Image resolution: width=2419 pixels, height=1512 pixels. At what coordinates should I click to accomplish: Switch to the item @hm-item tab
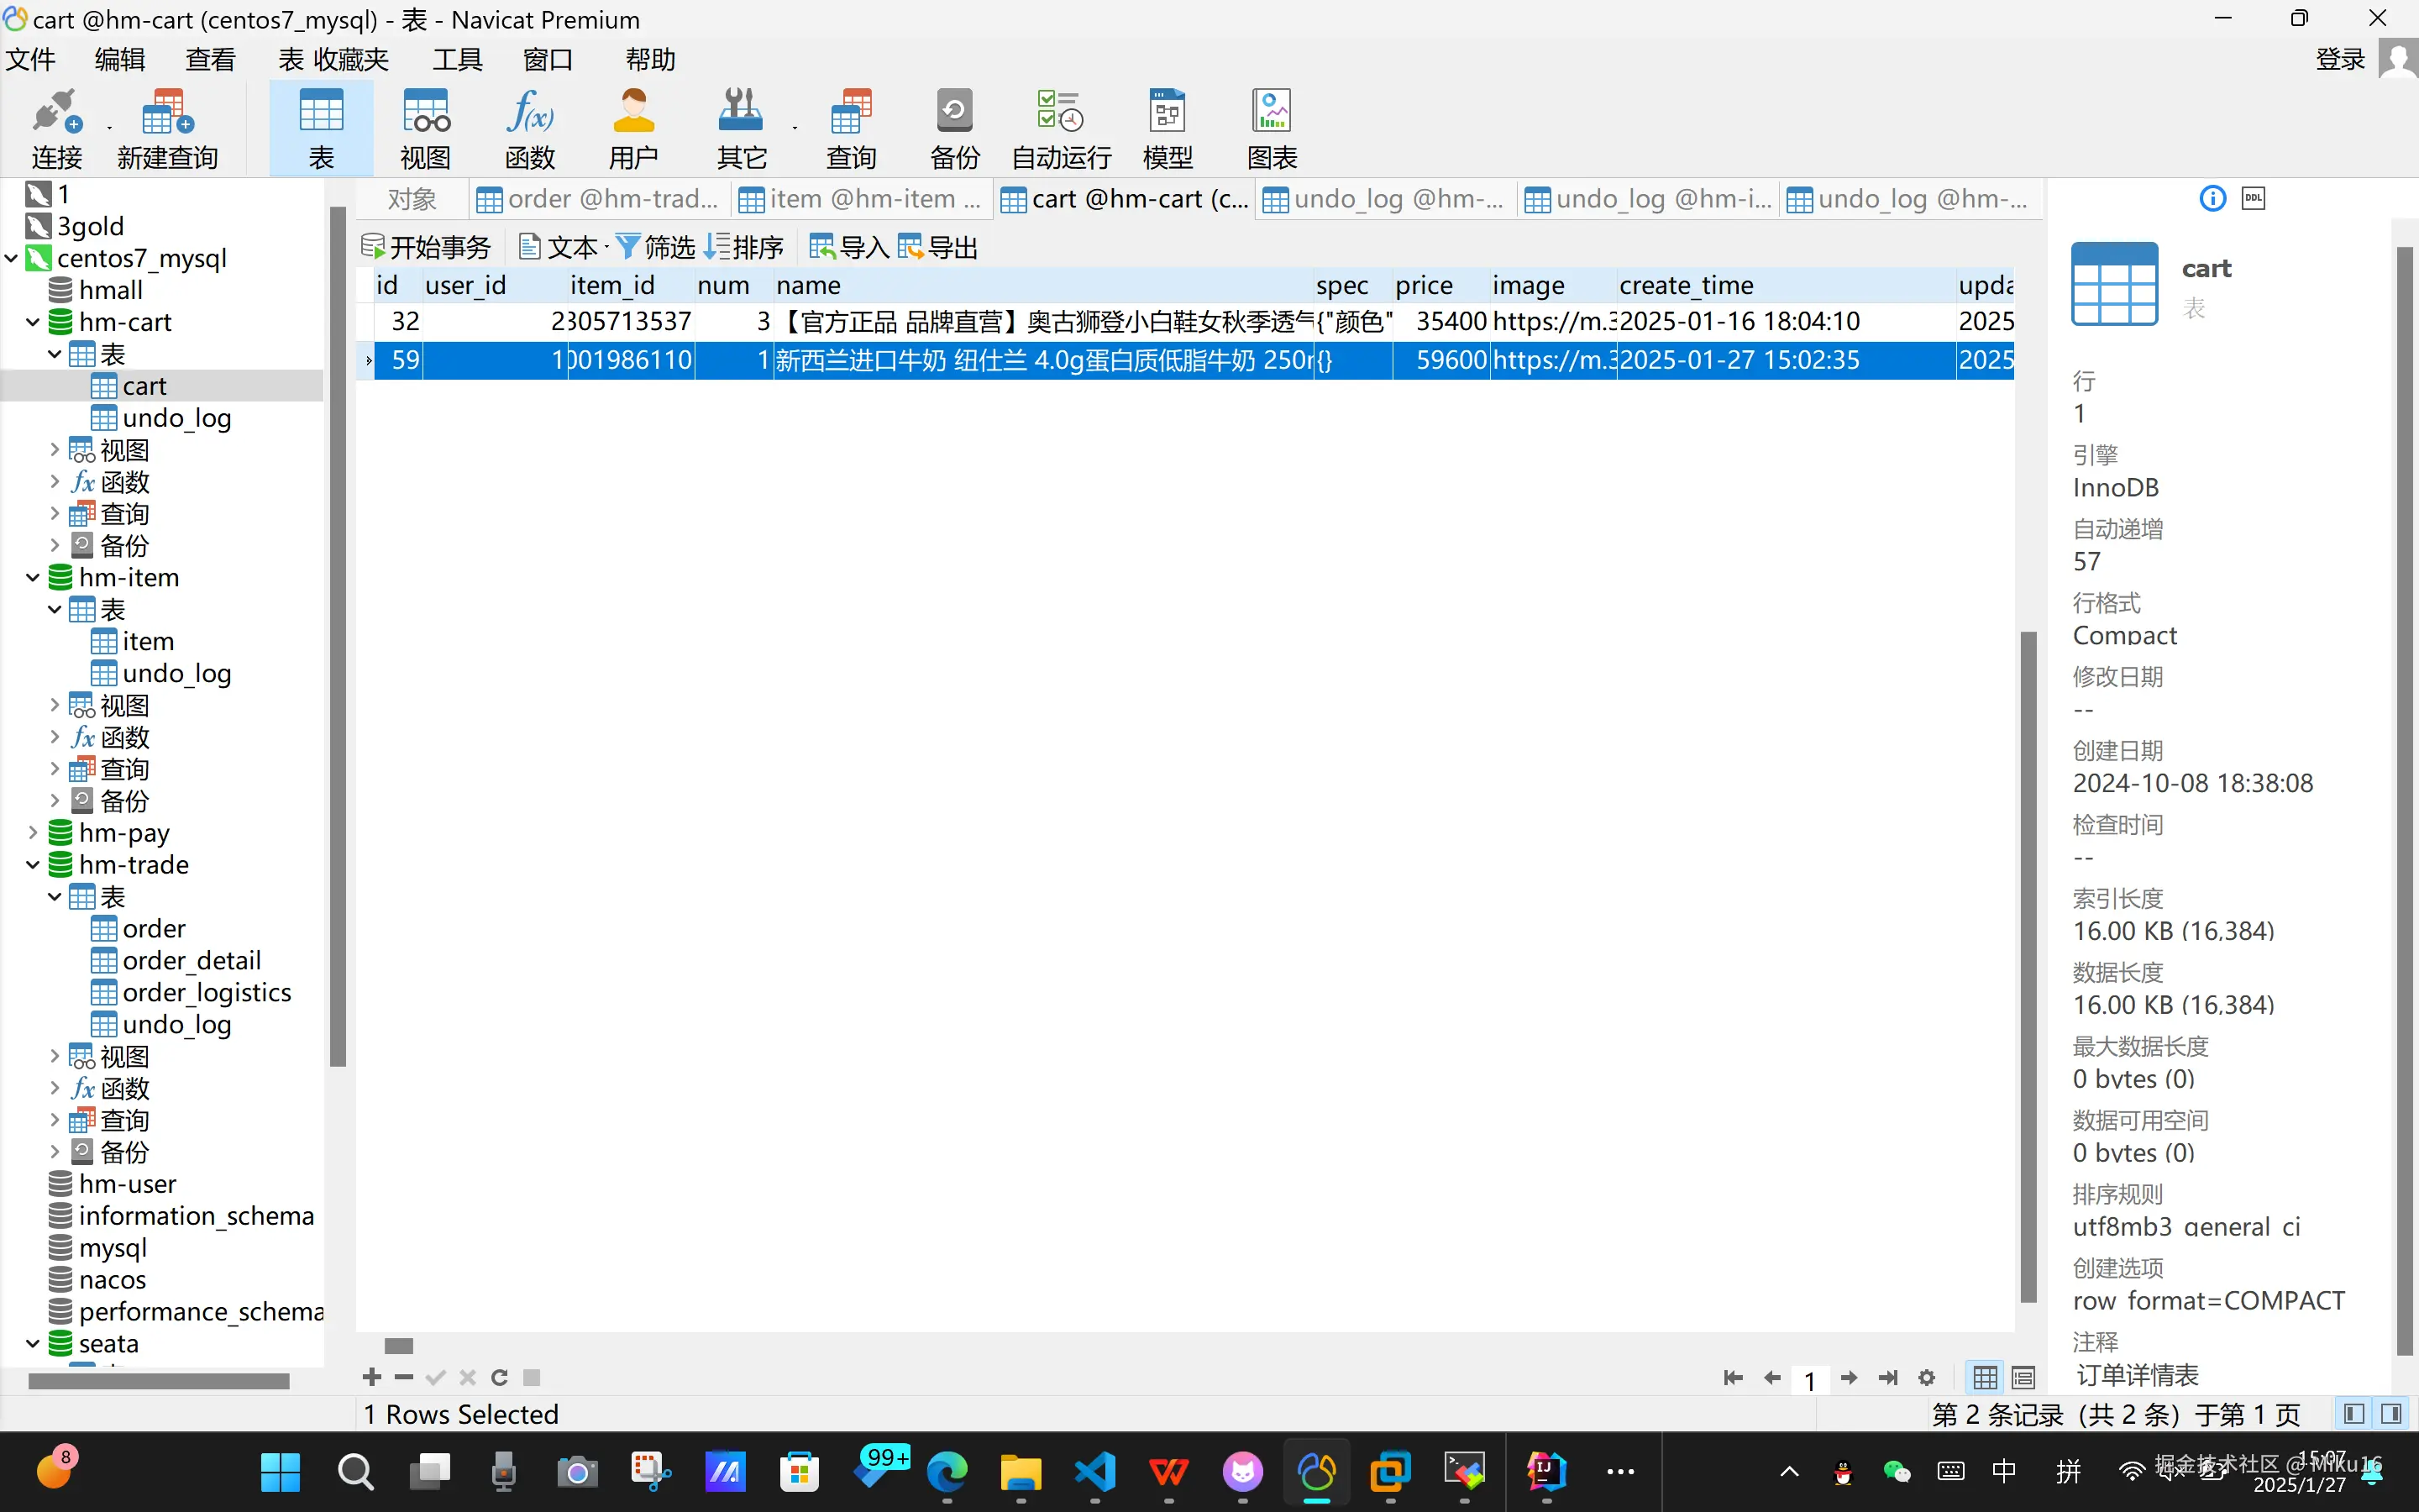coord(859,199)
